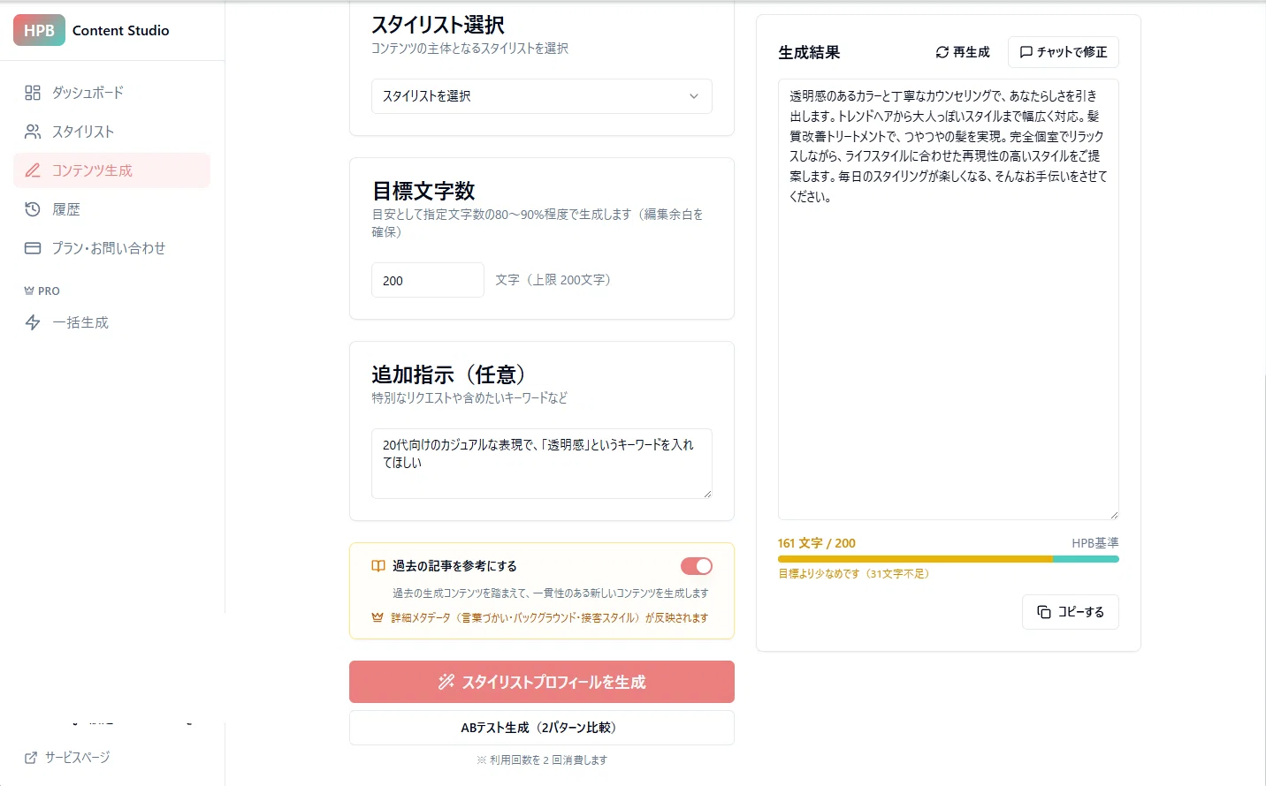The image size is (1266, 786).
Task: Click the chat bubble icon
Action: pos(1026,52)
